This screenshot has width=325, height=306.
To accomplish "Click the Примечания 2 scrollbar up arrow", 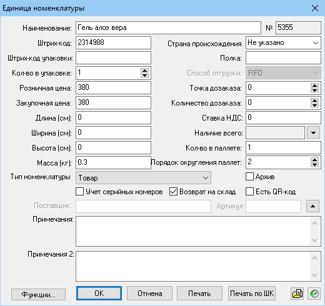I will coord(315,258).
